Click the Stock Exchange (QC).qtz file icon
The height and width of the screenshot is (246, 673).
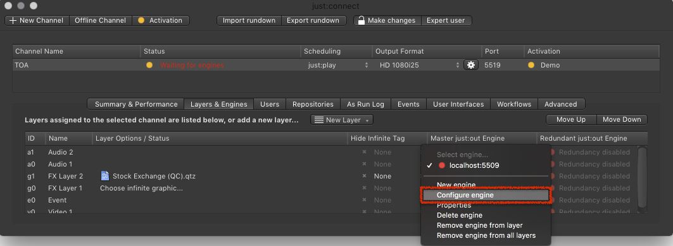point(104,176)
